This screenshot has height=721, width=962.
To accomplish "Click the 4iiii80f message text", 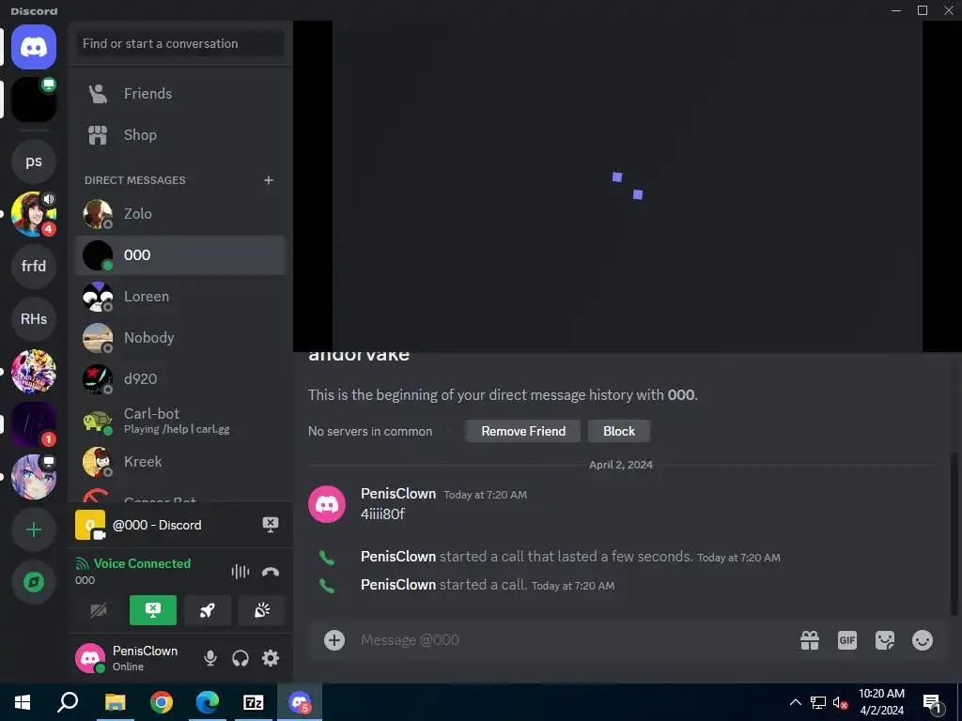I will pos(382,514).
